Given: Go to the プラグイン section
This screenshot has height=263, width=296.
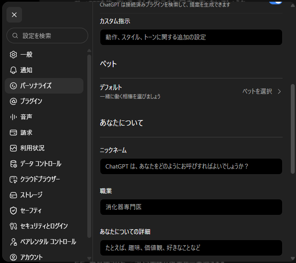Looking at the screenshot, I should pyautogui.click(x=44, y=101).
